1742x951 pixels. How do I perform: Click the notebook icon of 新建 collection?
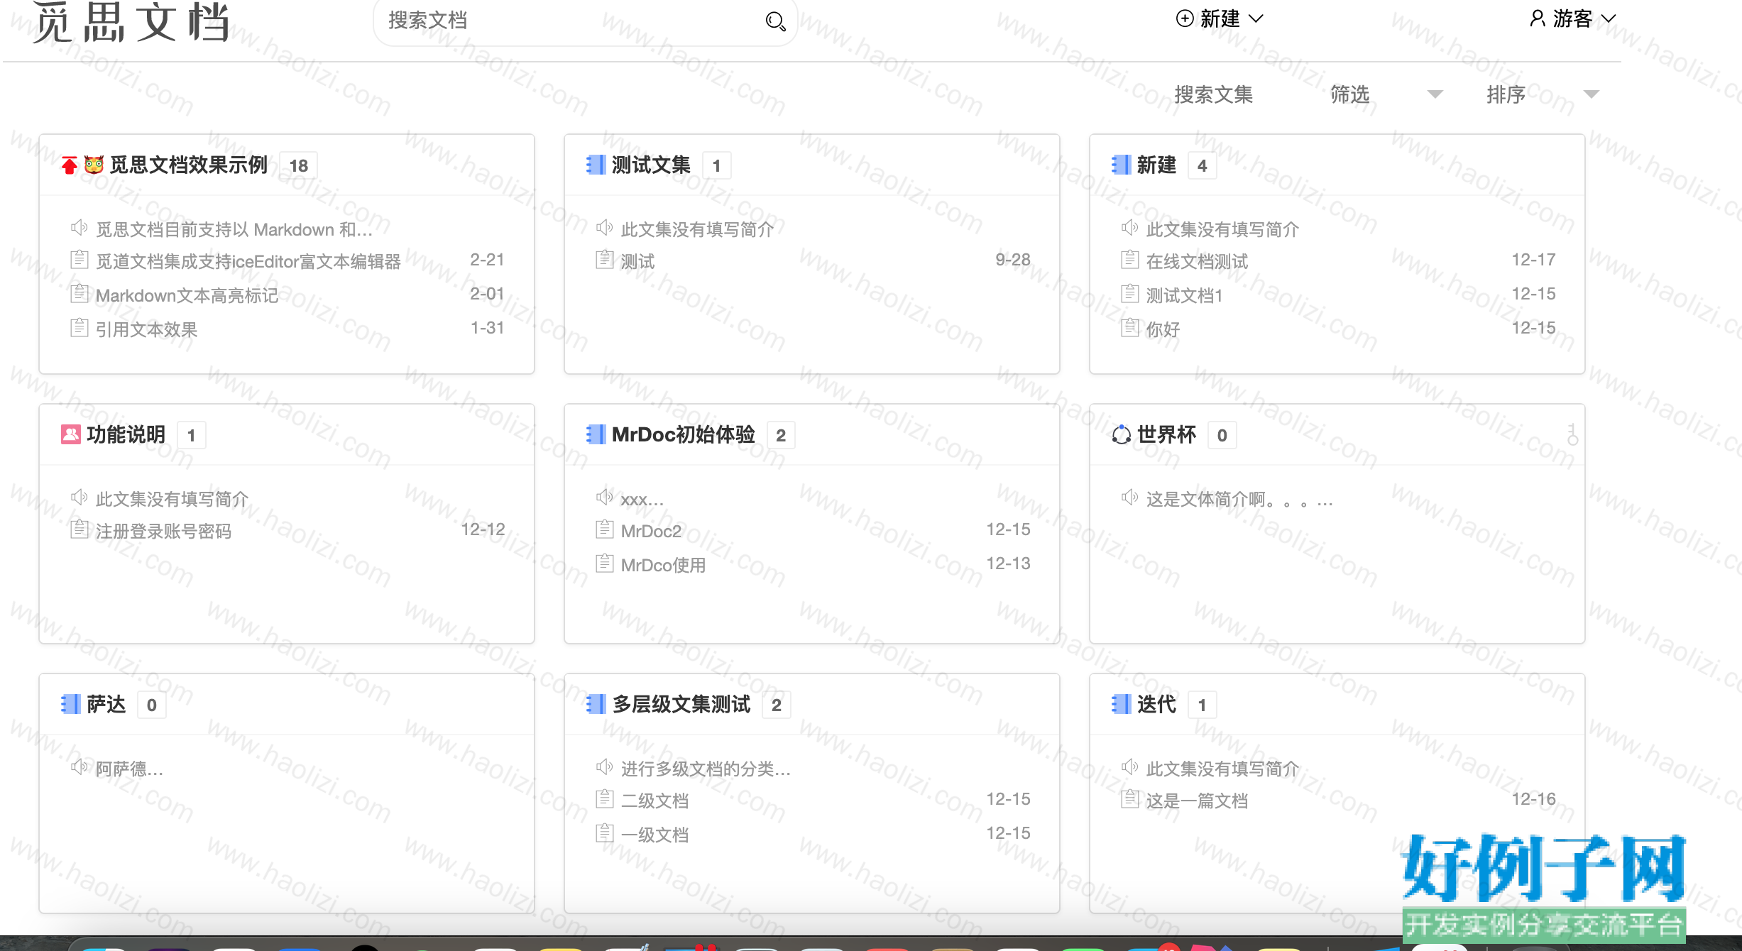click(x=1121, y=165)
